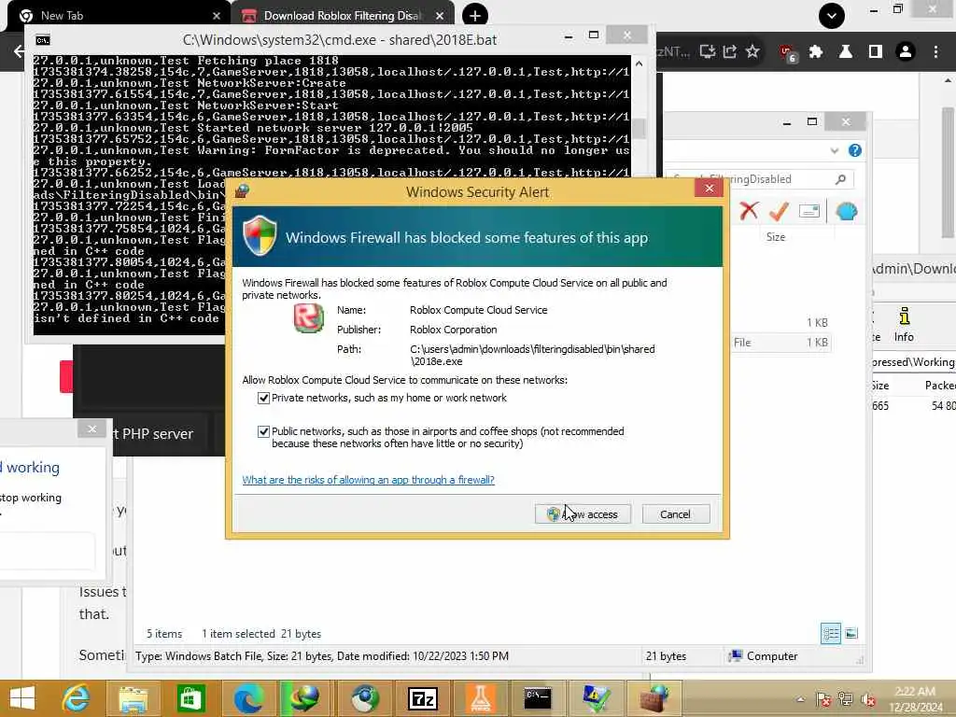Switch to Command Prompt taskbar icon
956x717 pixels.
point(538,698)
